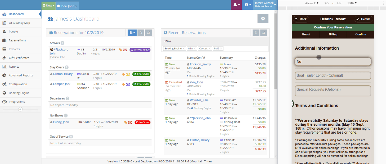Print the Reservations for 10/2/2019 panel

141,33
